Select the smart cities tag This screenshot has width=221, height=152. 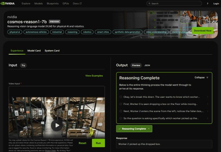[x=103, y=32]
